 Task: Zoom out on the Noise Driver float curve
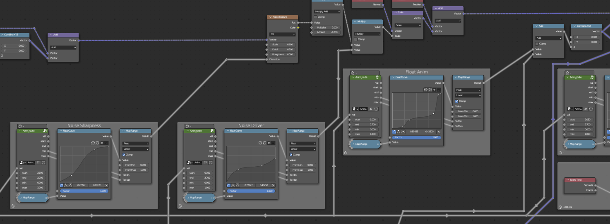(264, 143)
